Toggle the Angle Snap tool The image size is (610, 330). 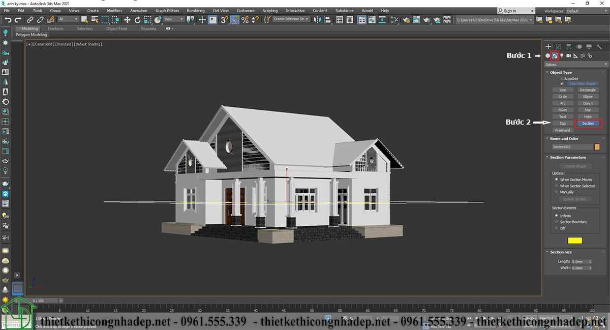pos(234,19)
